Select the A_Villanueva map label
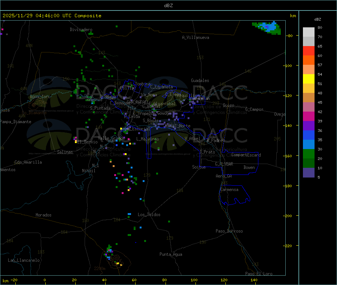Viewport: 337px width, 285px height. tap(195, 37)
